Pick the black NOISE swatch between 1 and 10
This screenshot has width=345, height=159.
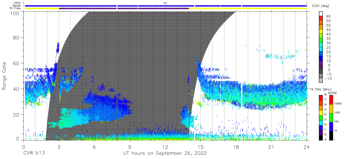[331, 135]
